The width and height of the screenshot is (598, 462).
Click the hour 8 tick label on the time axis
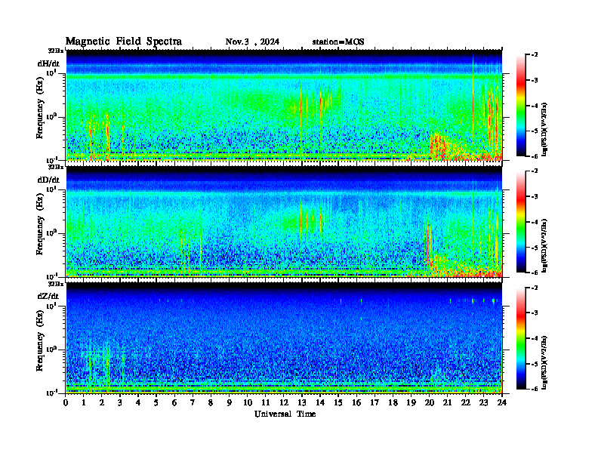(211, 402)
